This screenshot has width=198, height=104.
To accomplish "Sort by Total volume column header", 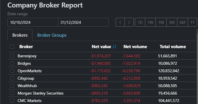I will click(173, 47).
